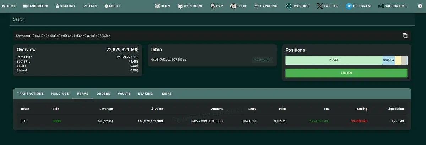This screenshot has width=426, height=145.
Task: Click the Amount column header
Action: click(217, 109)
